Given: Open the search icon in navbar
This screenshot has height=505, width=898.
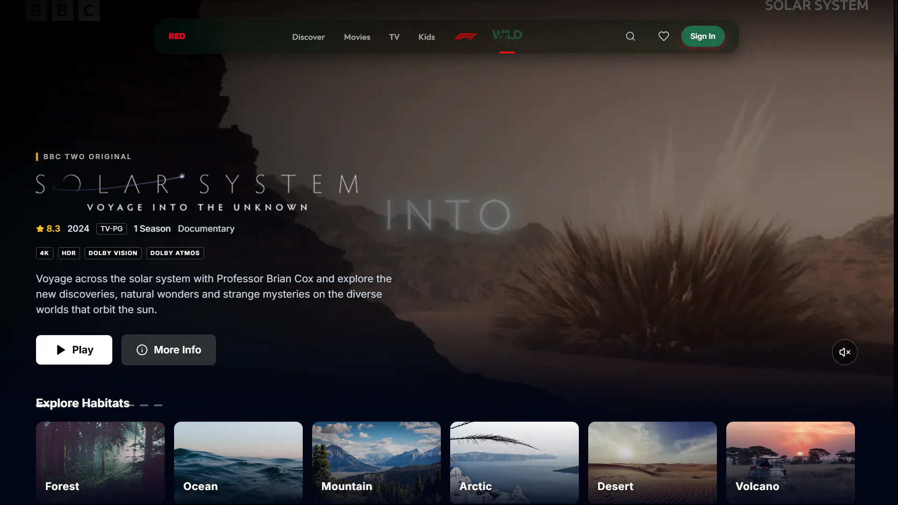Looking at the screenshot, I should [x=630, y=37].
